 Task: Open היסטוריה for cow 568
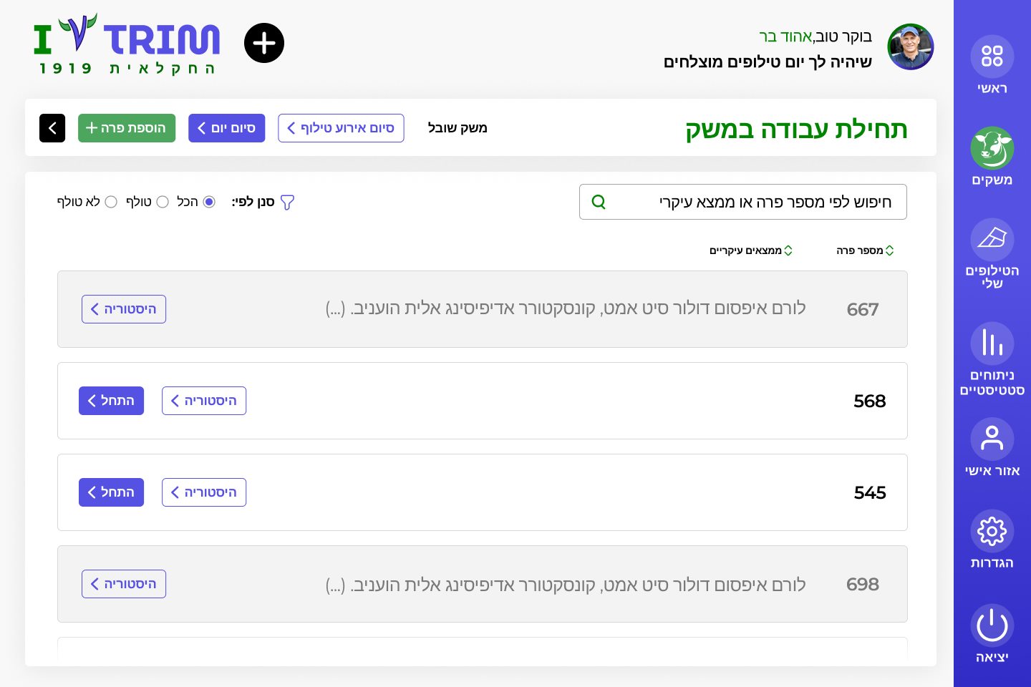point(204,401)
